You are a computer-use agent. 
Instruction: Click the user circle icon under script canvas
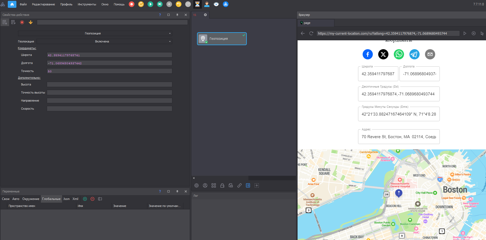click(205, 185)
